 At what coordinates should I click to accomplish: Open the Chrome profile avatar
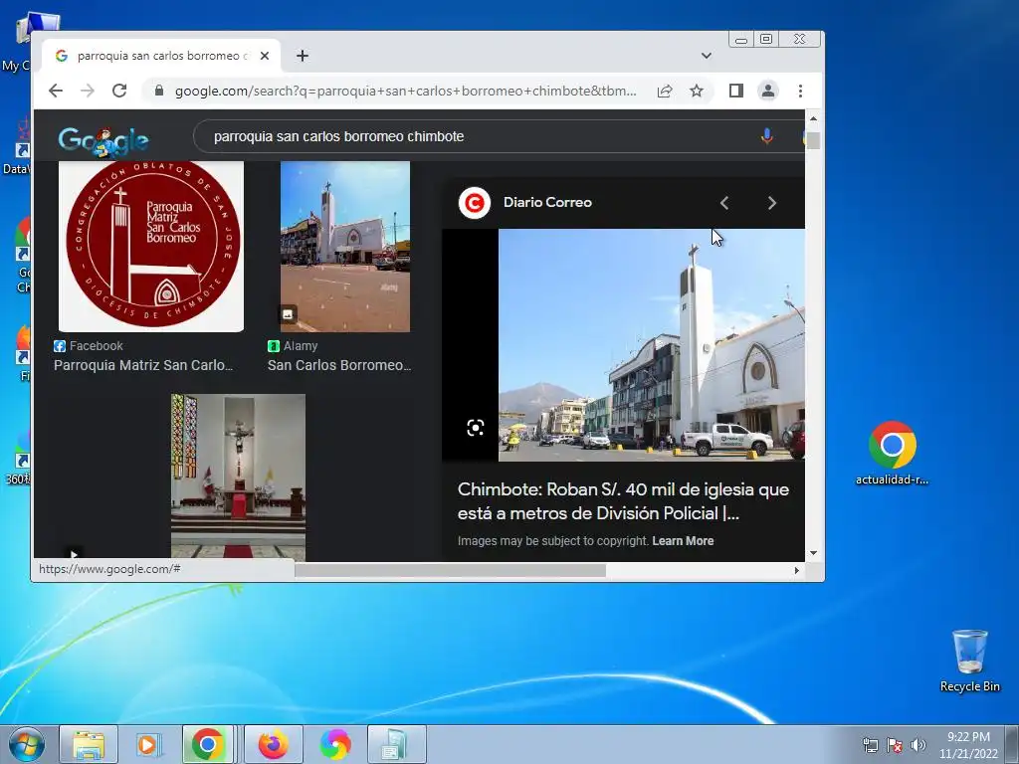click(767, 91)
